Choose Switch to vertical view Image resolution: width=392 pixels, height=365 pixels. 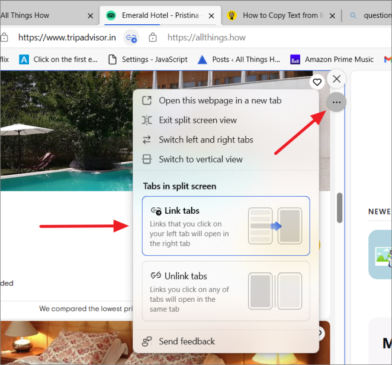coord(200,159)
